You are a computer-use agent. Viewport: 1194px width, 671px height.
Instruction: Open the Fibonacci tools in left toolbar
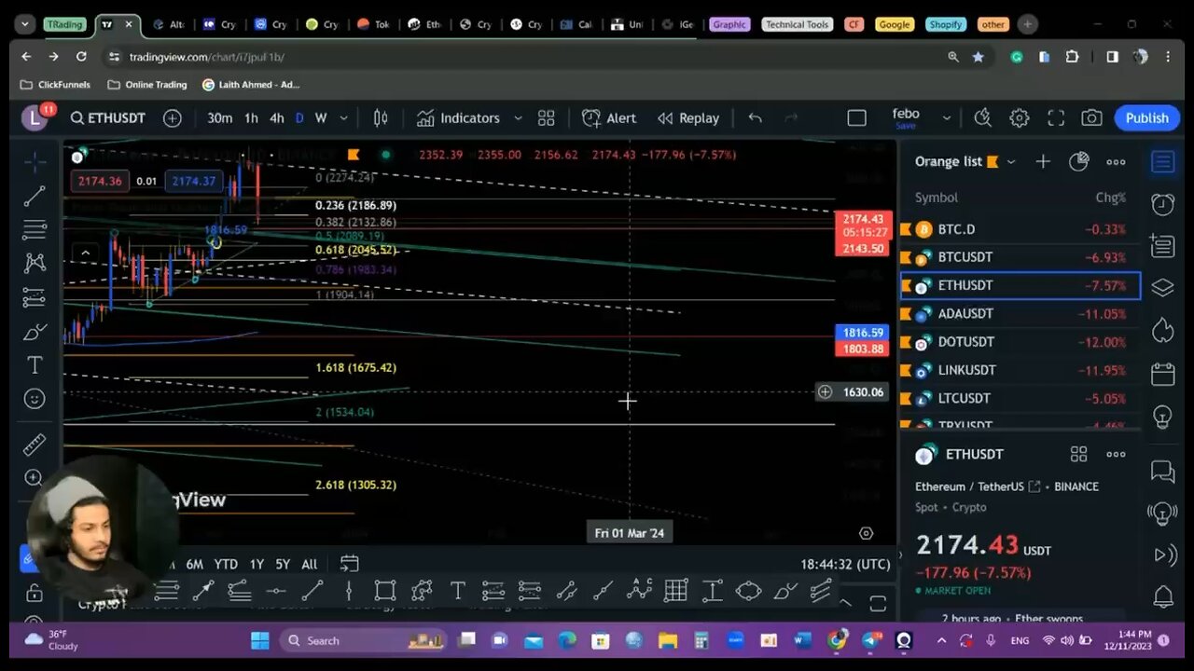click(35, 229)
